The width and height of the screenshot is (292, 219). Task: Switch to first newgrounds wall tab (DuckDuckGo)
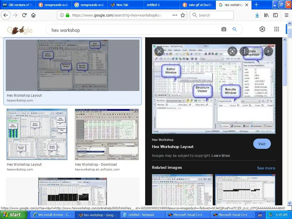click(54, 5)
